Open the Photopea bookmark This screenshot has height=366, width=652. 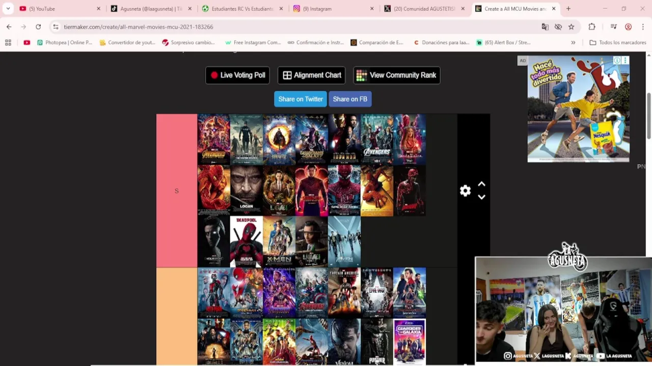(x=64, y=43)
